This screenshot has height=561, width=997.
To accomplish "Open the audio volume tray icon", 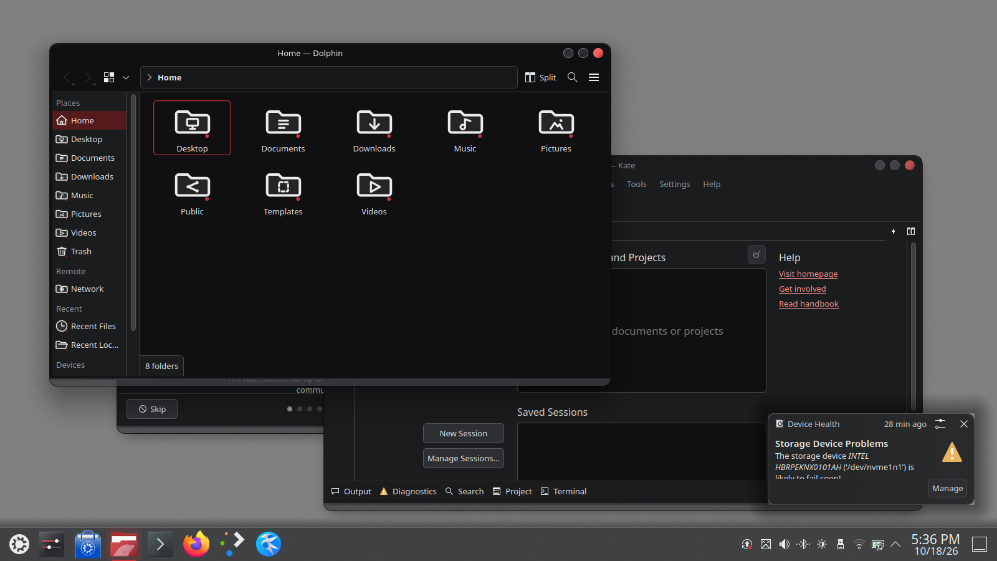I will pos(785,544).
